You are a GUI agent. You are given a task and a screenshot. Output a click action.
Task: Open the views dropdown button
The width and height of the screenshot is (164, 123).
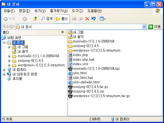pyautogui.click(x=103, y=19)
